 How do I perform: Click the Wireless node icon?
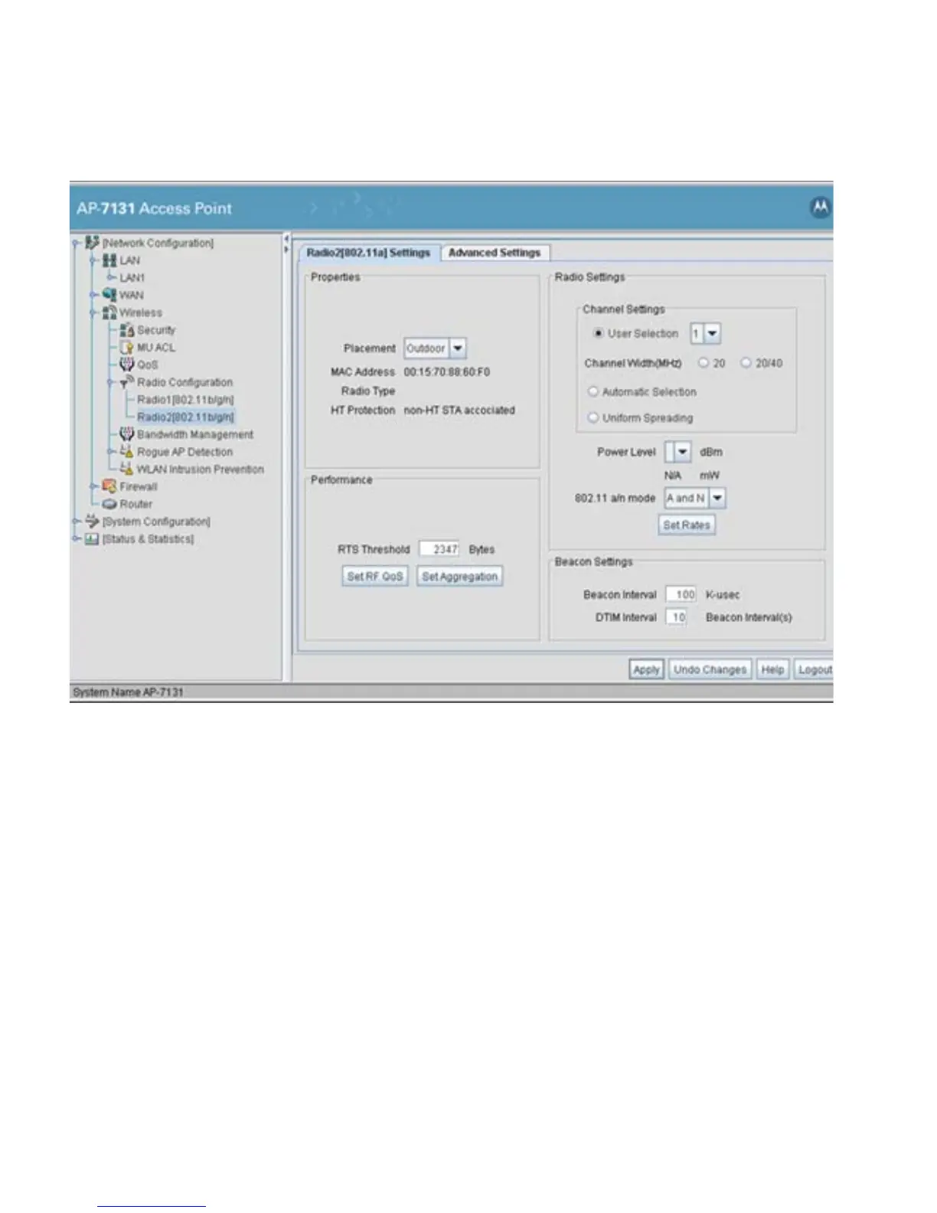109,312
